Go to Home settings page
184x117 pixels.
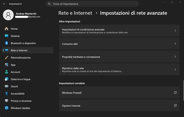tap(28, 29)
